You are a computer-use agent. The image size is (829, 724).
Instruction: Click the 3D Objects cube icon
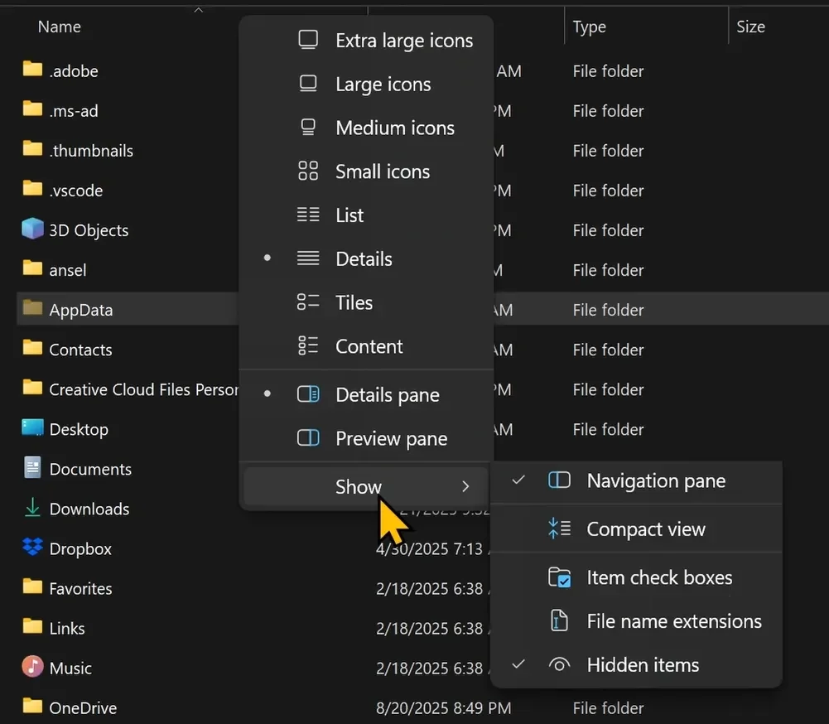click(32, 229)
